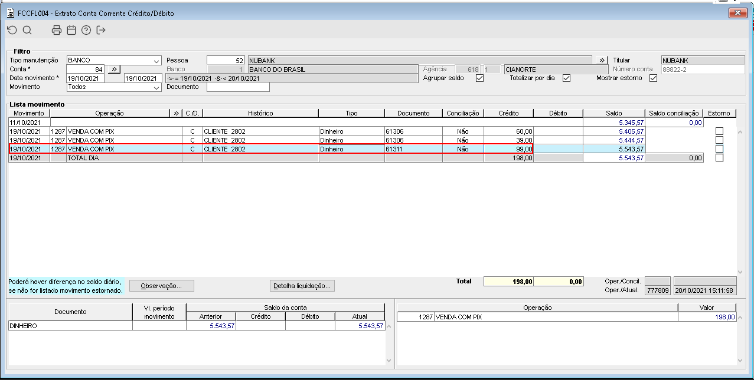Screen dimensions: 754x380
Task: Click the first Data movimento date field
Action: click(85, 78)
